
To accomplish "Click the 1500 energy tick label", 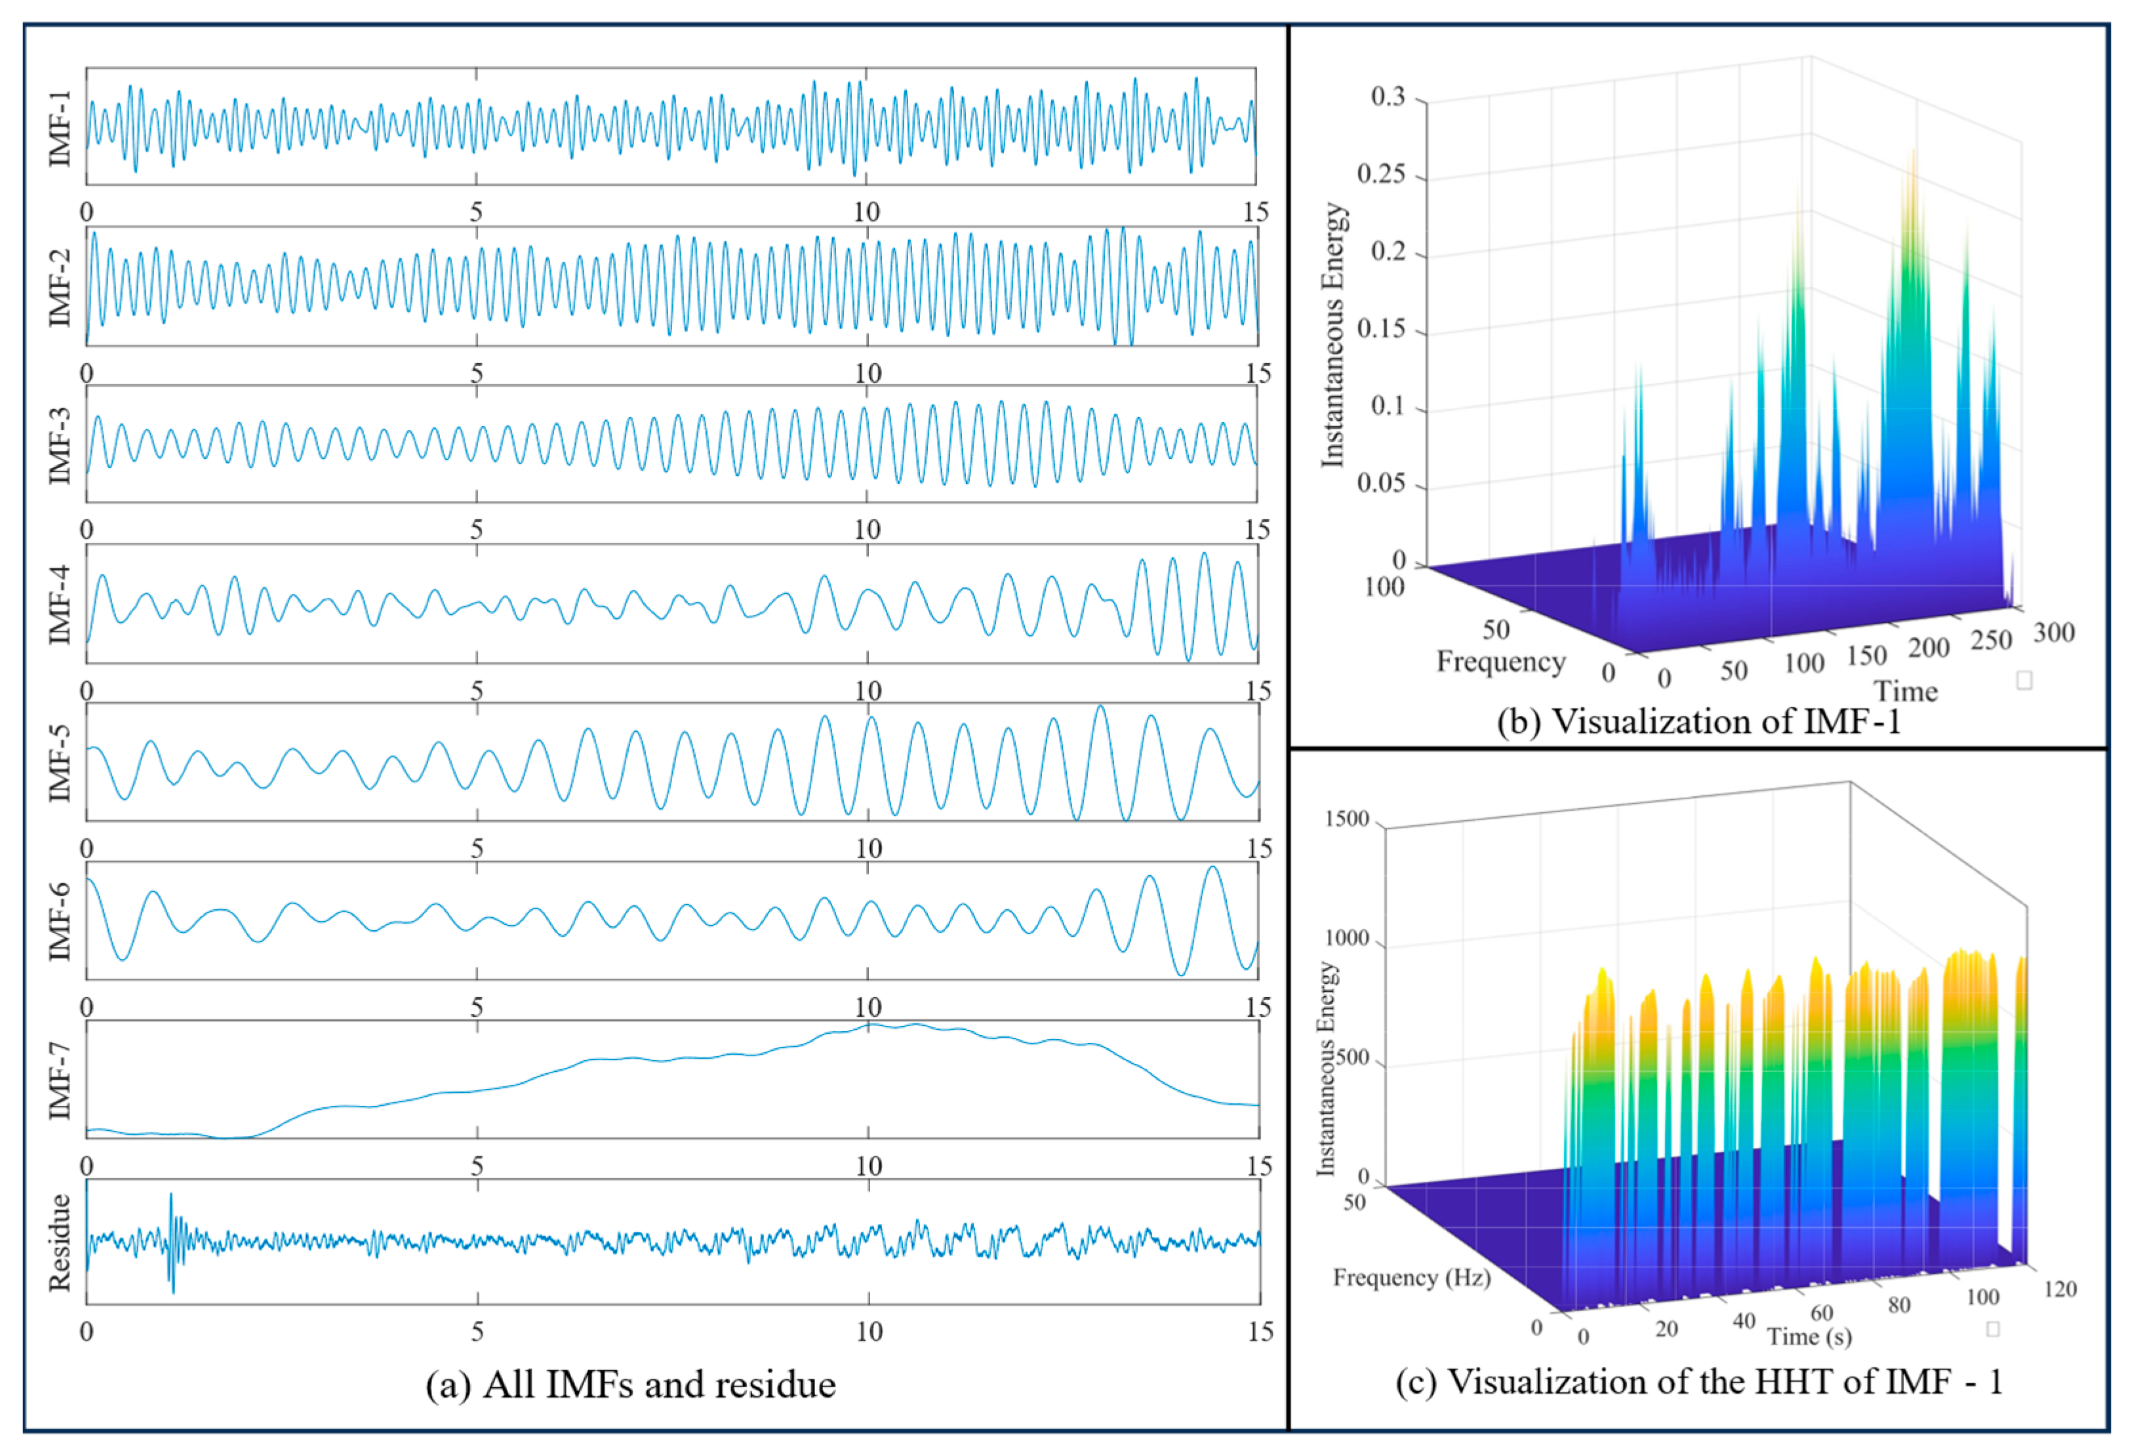I will coord(1347,819).
